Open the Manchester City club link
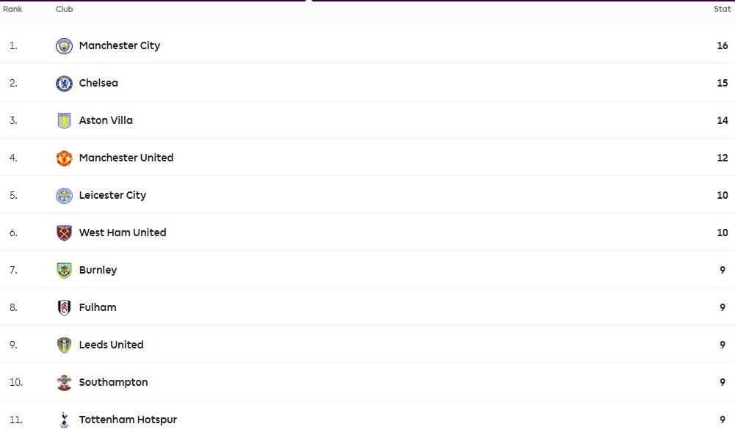Screen dimensions: 735x432 click(x=120, y=45)
